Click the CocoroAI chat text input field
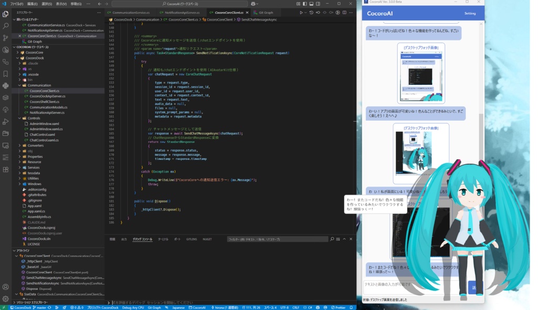This screenshot has height=310, width=538. point(415,287)
